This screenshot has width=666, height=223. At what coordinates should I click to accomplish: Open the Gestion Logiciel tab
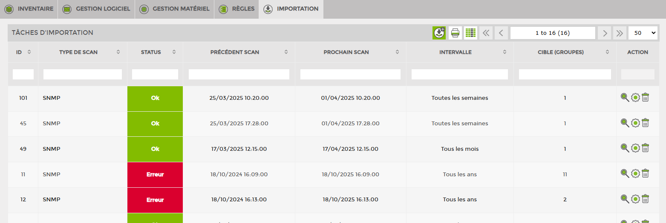click(x=96, y=9)
